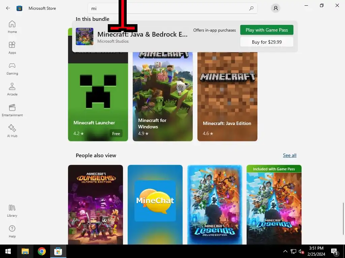Open Minecraft Dungeons Ultimate Edition card

click(95, 205)
